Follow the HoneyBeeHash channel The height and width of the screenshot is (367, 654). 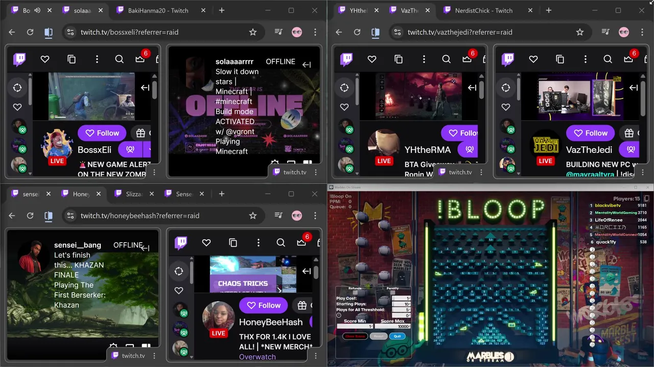264,305
